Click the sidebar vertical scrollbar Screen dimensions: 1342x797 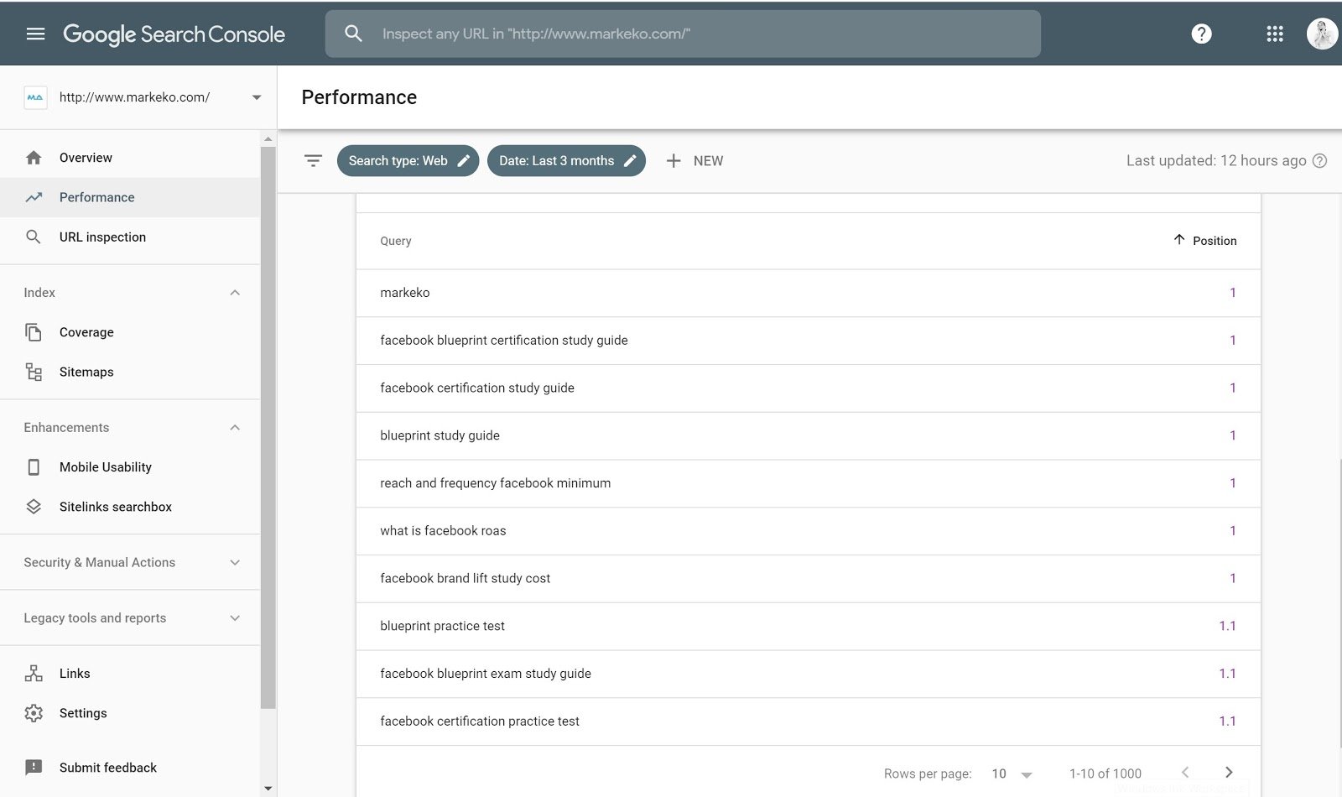[x=268, y=428]
